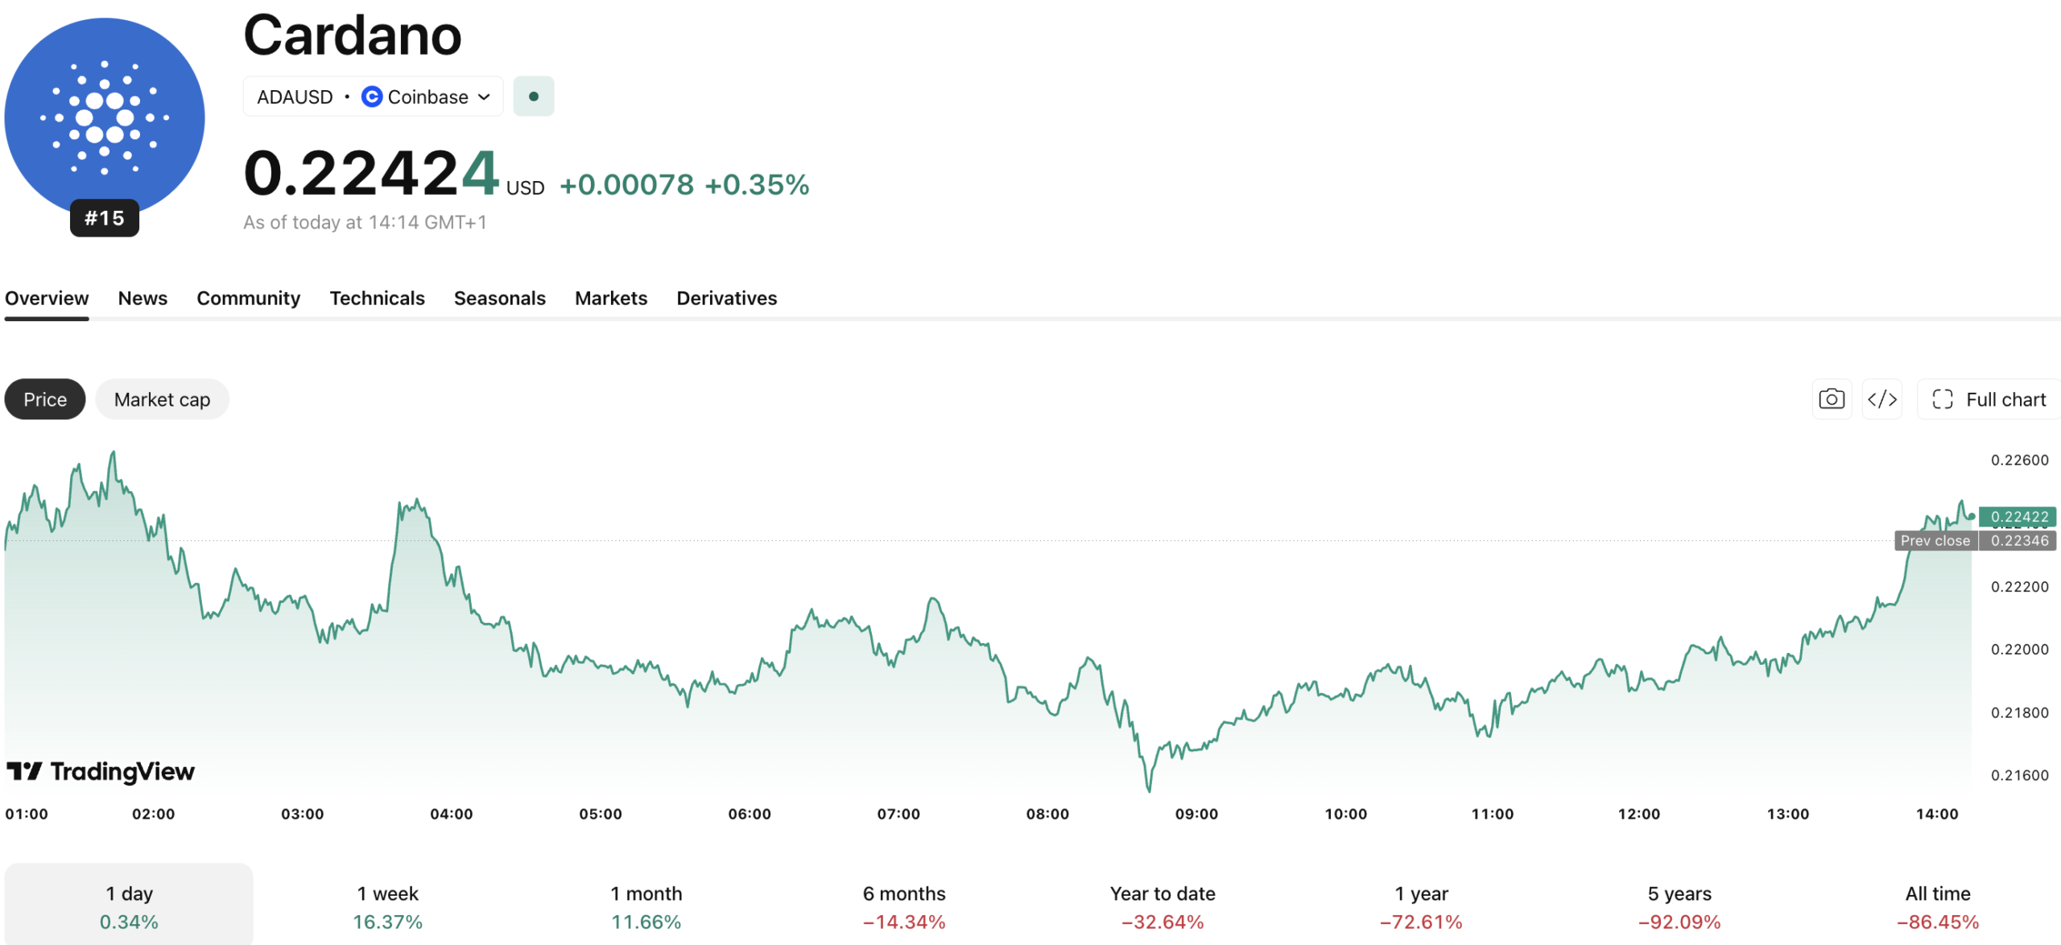Click the Cardano coin logo
This screenshot has height=945, width=2061.
tap(105, 118)
